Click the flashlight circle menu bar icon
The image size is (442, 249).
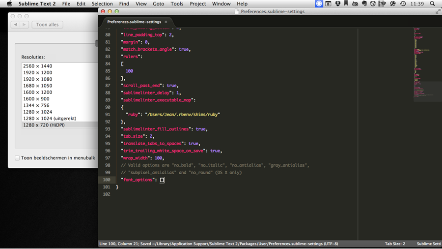click(392, 3)
